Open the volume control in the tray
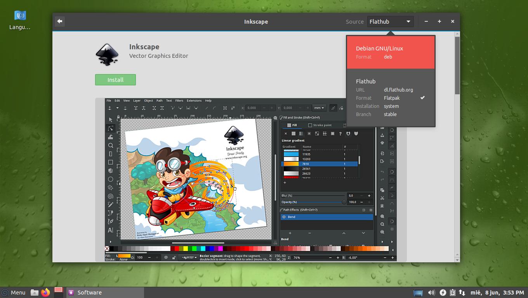The image size is (528, 298). coord(431,293)
